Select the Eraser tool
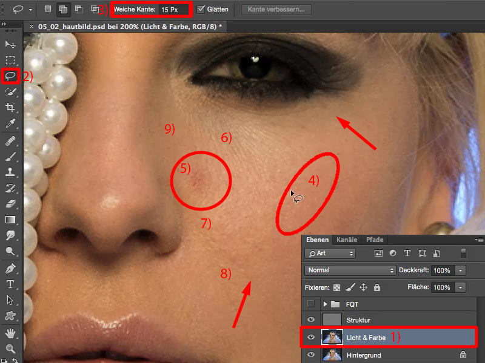This screenshot has width=485, height=363. tap(10, 204)
